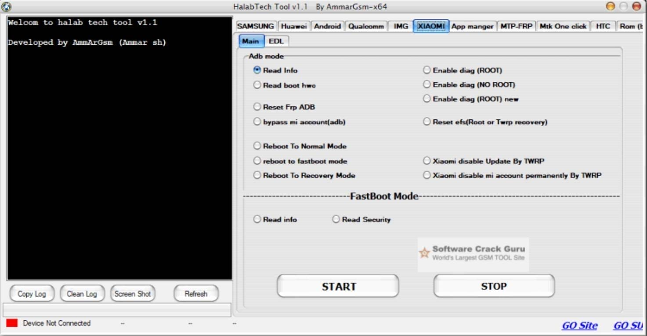Open the Mtk One click tab
The image size is (647, 336).
(x=563, y=26)
